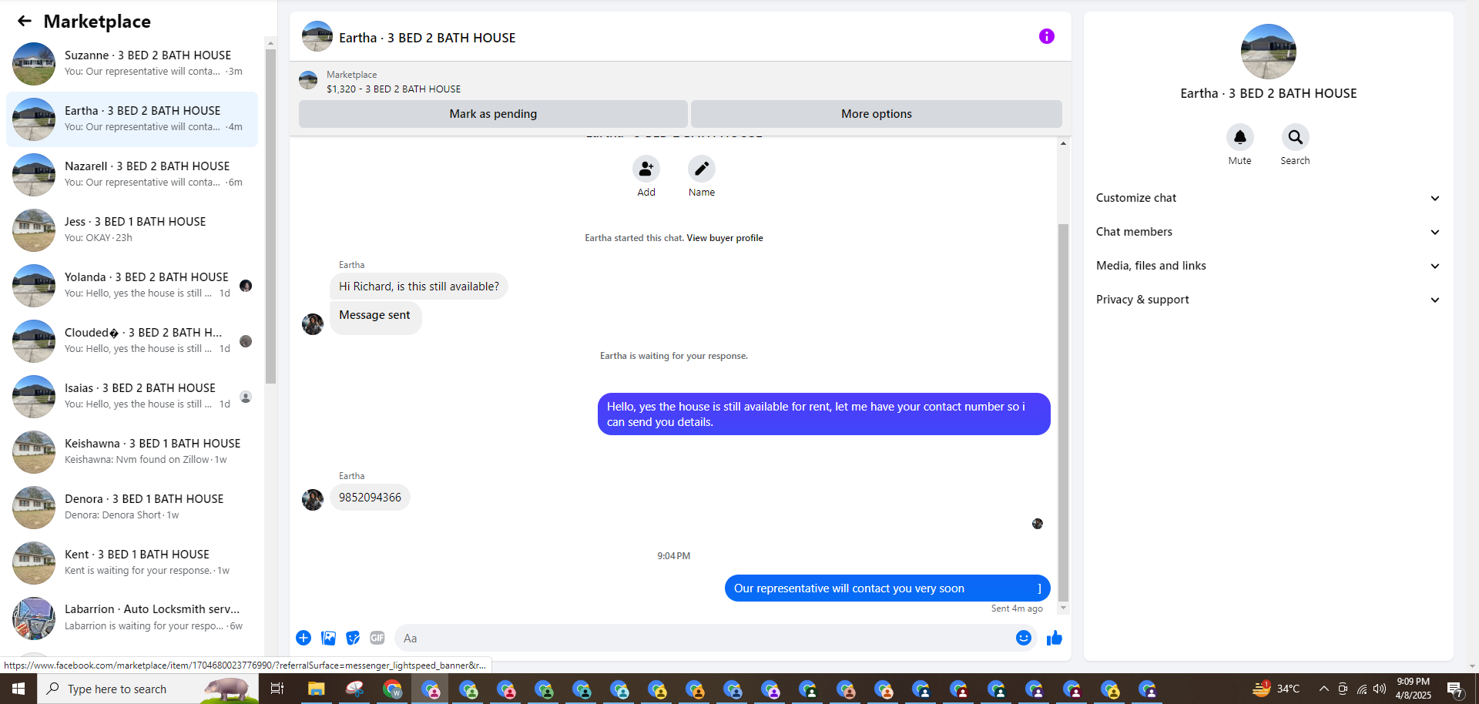Click the Mark as pending button

(493, 114)
